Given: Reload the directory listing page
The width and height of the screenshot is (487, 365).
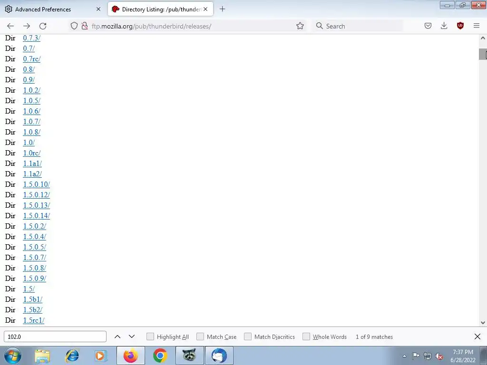Looking at the screenshot, I should 43,26.
